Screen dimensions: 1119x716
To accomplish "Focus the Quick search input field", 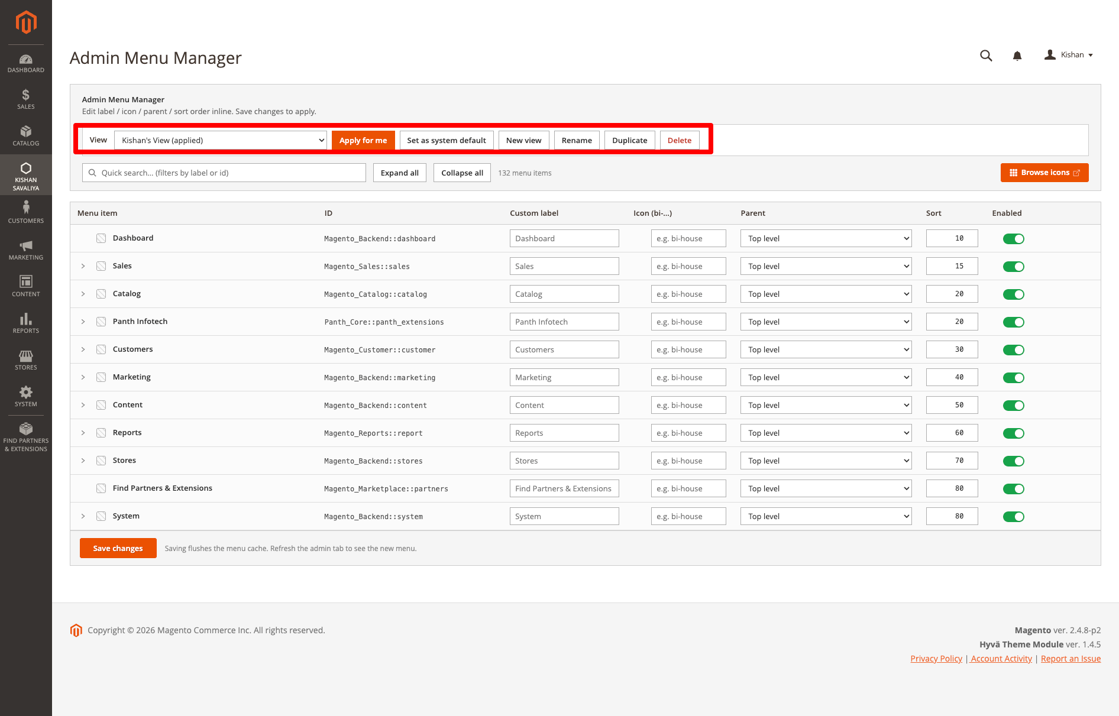I will [224, 173].
